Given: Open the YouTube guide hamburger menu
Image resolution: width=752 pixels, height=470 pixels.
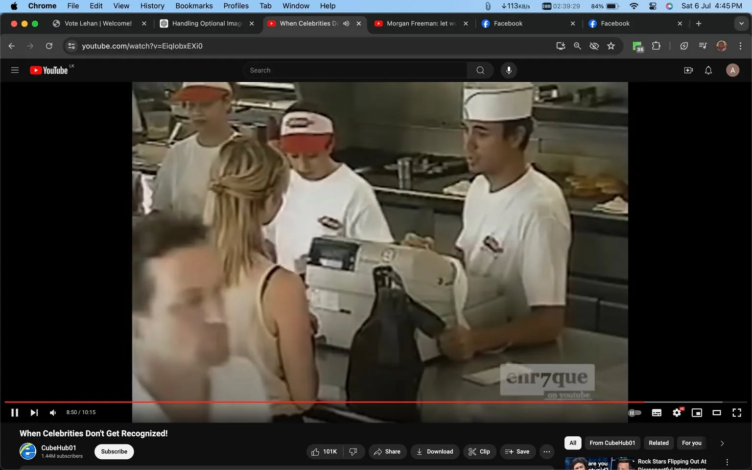Looking at the screenshot, I should [15, 70].
